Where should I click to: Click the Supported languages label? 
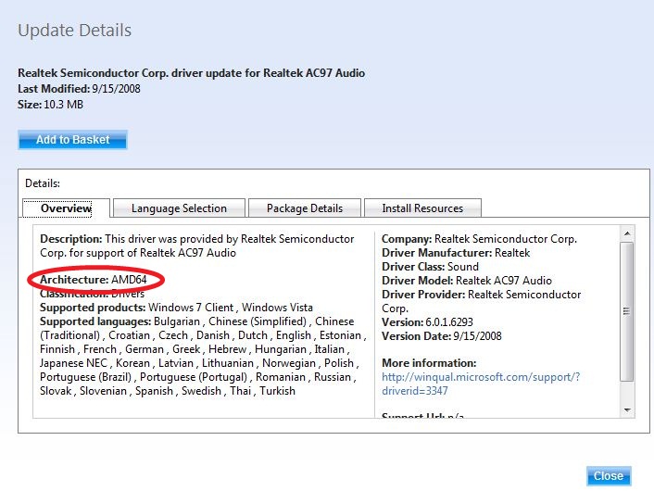(x=95, y=321)
